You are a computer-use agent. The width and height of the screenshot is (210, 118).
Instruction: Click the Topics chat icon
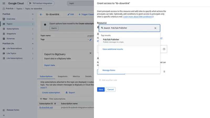[x=4, y=24]
